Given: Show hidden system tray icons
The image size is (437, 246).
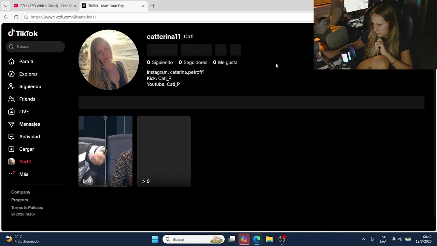Looking at the screenshot, I should pos(363,239).
